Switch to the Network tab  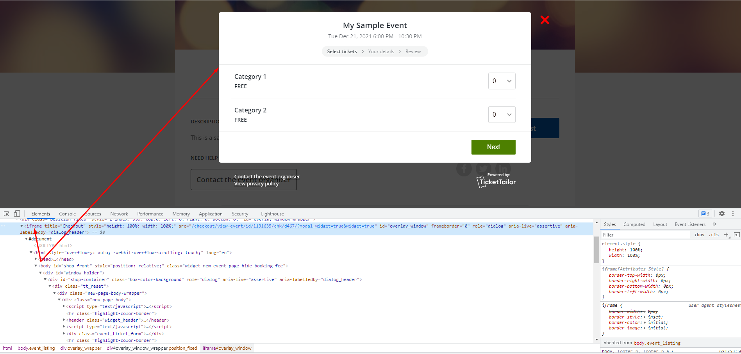(x=119, y=214)
